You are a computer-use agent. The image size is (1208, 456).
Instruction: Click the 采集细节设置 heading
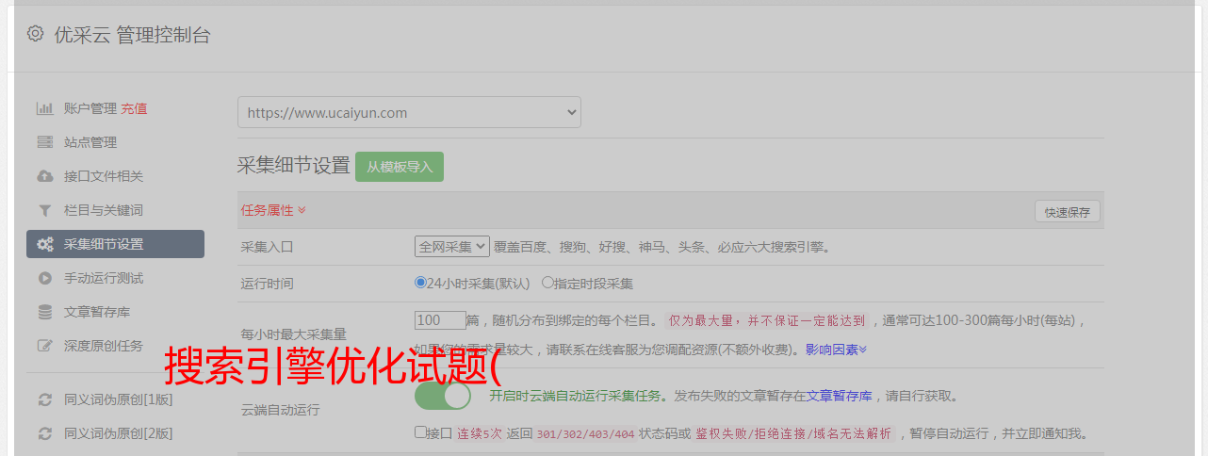[x=294, y=166]
